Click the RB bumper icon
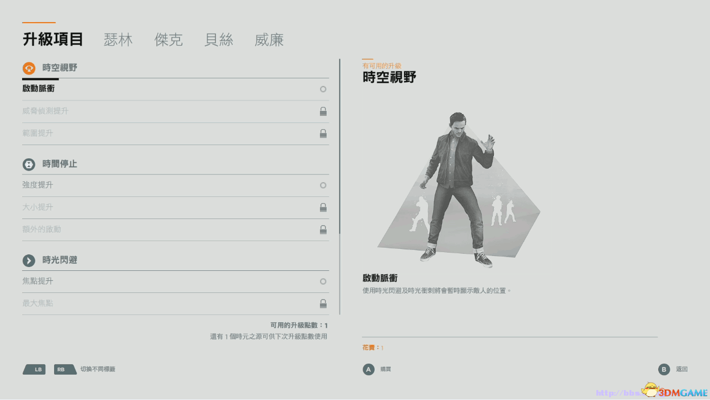The width and height of the screenshot is (710, 400). coord(65,370)
